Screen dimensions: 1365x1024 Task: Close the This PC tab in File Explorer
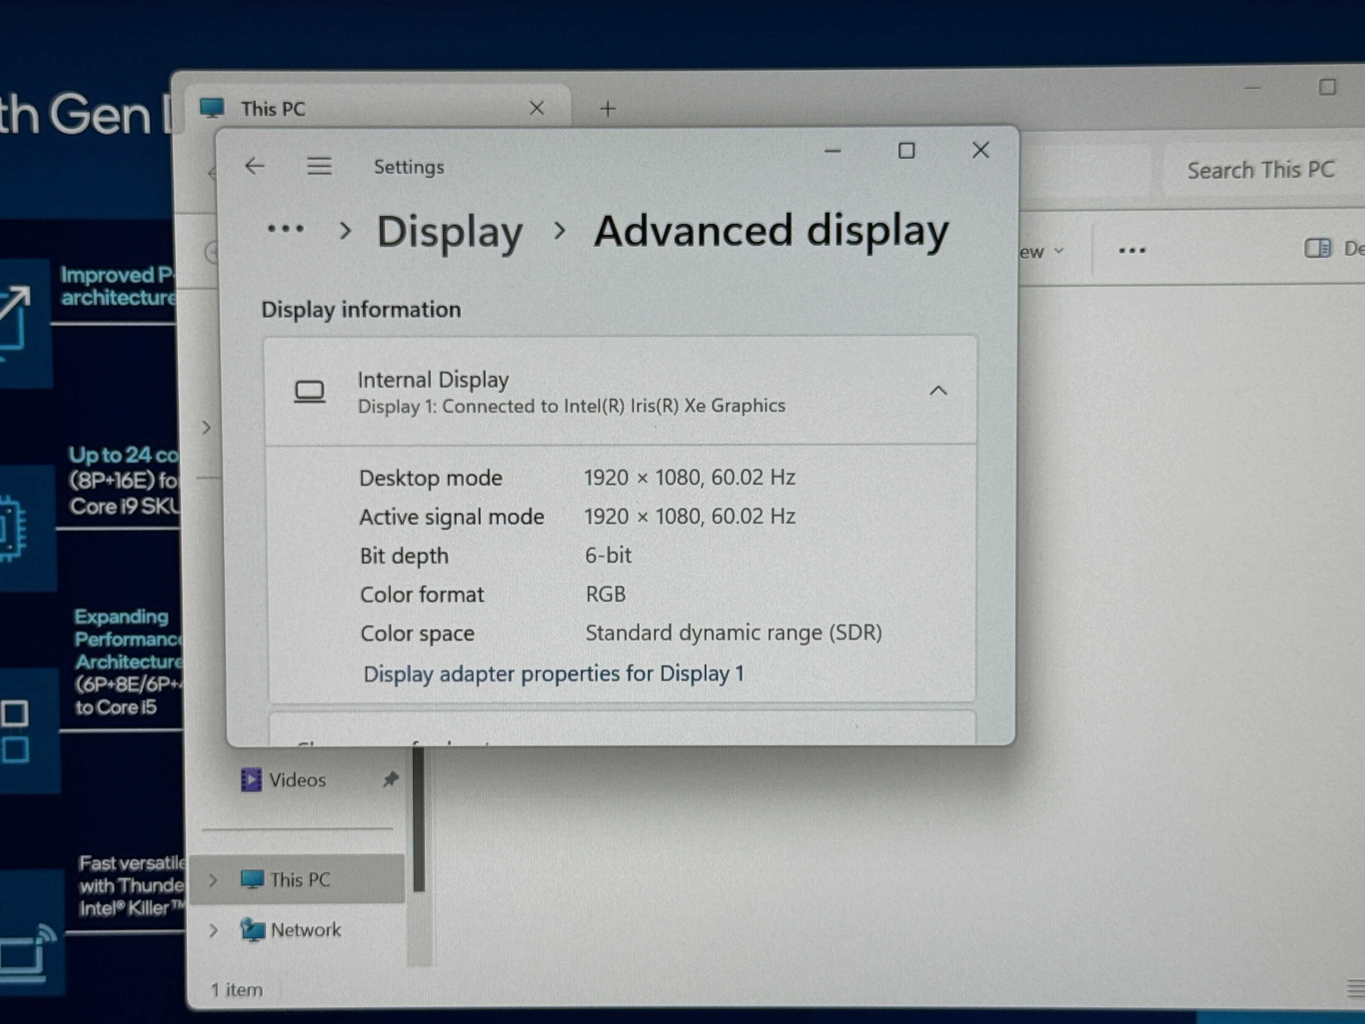pyautogui.click(x=537, y=109)
